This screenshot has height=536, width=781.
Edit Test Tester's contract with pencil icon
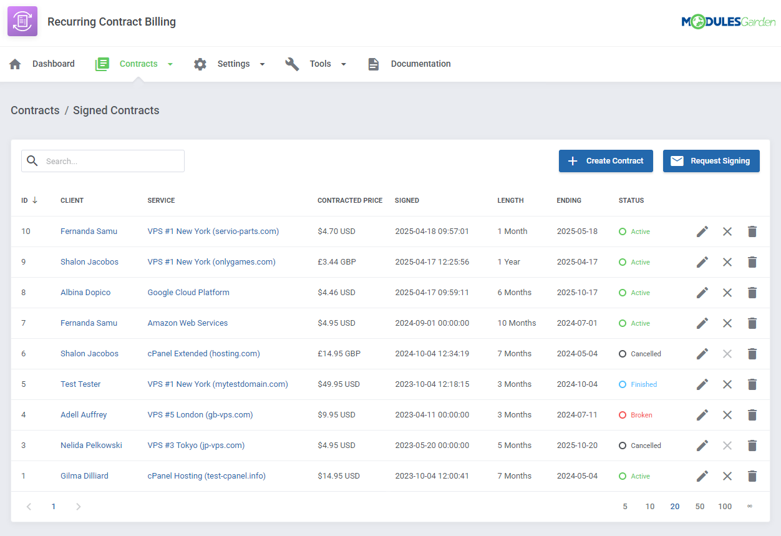[702, 384]
